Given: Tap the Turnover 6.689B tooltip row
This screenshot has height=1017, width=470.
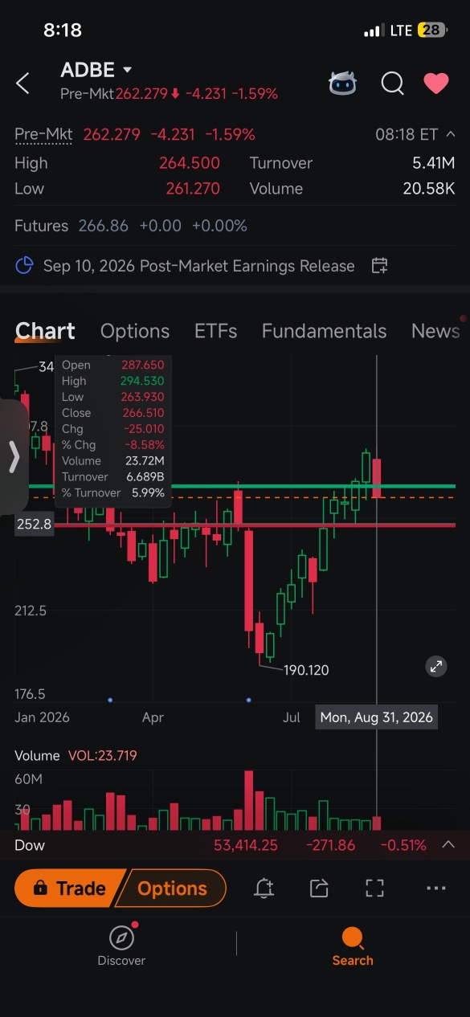Looking at the screenshot, I should [x=113, y=477].
